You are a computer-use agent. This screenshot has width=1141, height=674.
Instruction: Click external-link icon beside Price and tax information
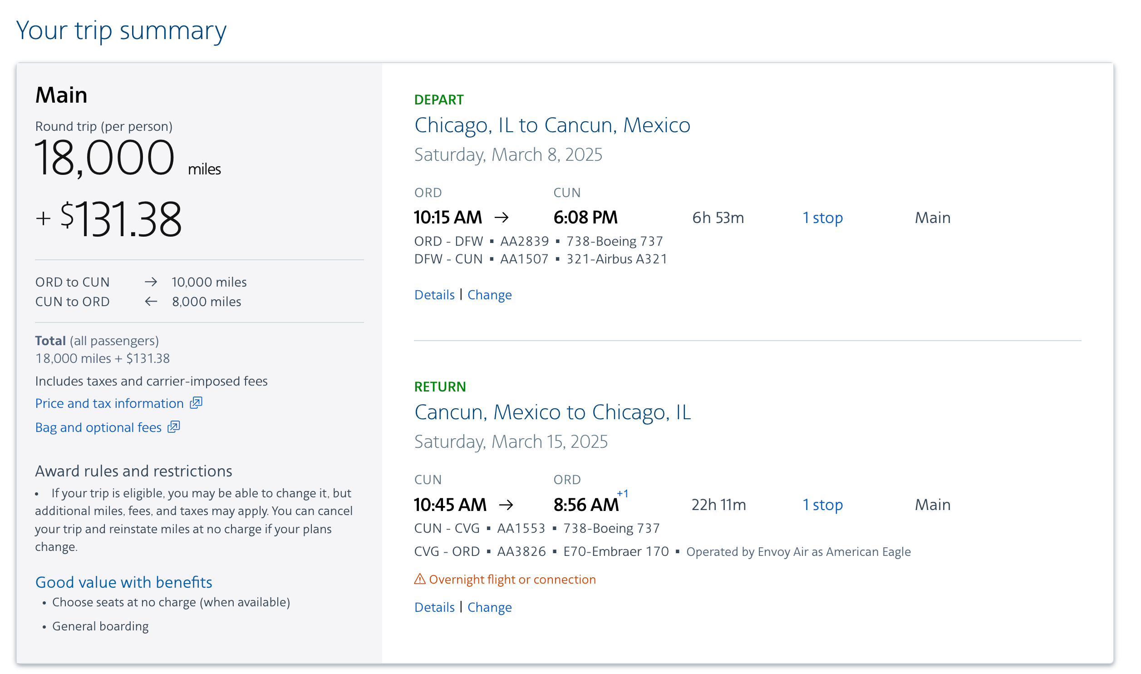click(x=196, y=403)
